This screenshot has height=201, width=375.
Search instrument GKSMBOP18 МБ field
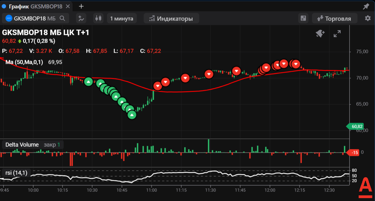36,18
